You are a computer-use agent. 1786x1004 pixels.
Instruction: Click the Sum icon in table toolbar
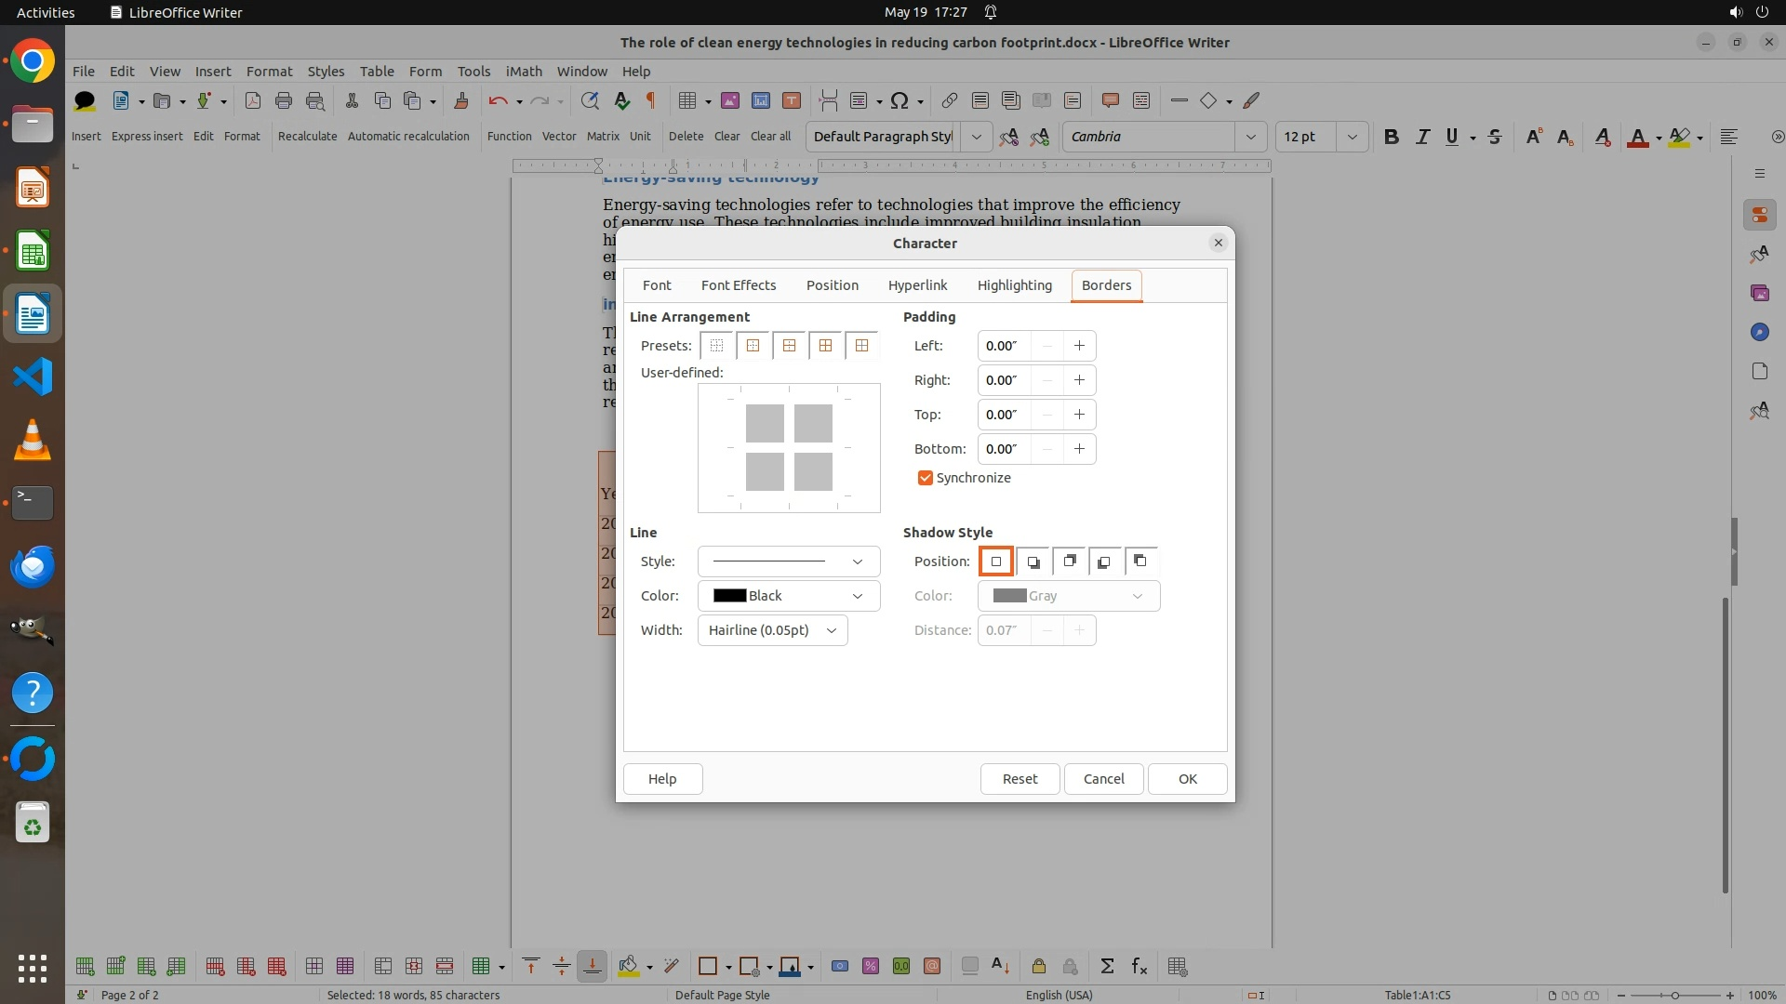pyautogui.click(x=1107, y=967)
